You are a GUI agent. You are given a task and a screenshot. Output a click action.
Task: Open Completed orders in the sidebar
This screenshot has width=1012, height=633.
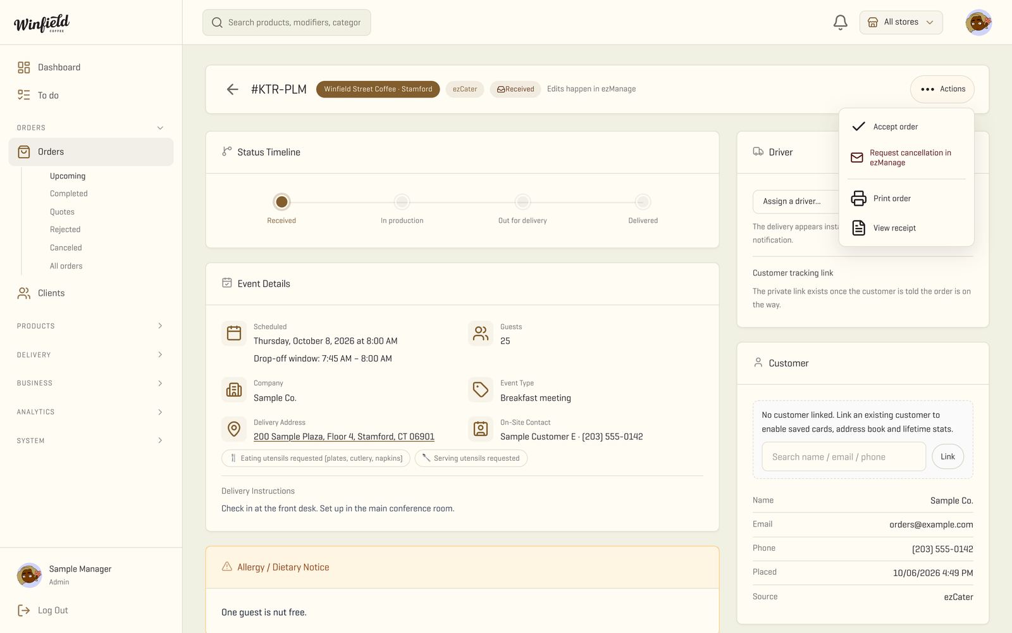coord(69,194)
